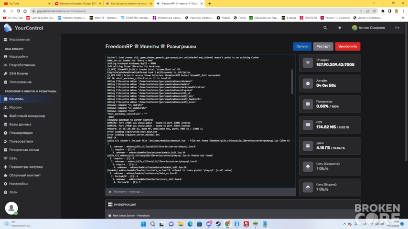Click the Аптайм clock icon
Image resolution: width=408 pixels, height=229 pixels.
308,83
